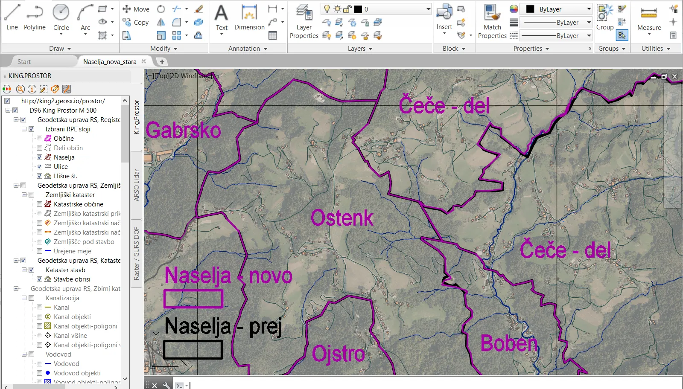
Task: Select the Measure utility
Action: pyautogui.click(x=649, y=17)
